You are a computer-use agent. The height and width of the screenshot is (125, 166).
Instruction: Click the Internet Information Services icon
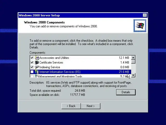[37, 72]
